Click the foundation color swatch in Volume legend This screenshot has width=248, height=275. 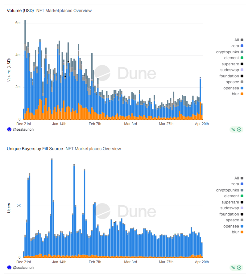click(x=242, y=76)
